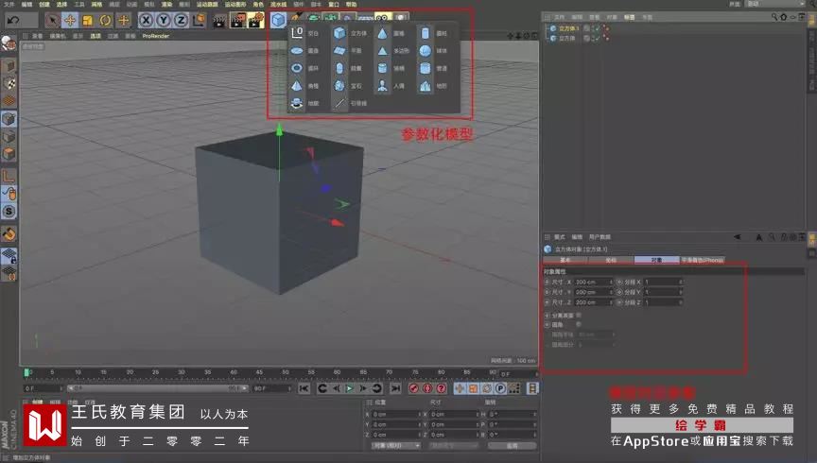
Task: Switch to 平滑着色(Phong) tab
Action: pyautogui.click(x=703, y=260)
